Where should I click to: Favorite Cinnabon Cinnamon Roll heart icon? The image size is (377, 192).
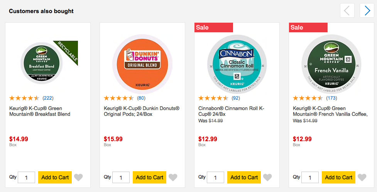click(x=267, y=177)
